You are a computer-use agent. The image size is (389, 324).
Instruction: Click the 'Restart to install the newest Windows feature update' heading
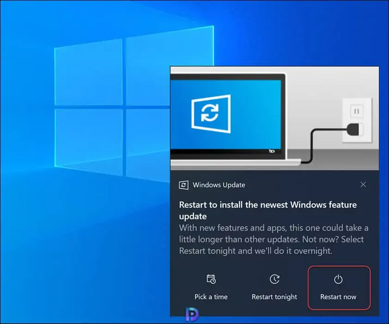point(268,210)
